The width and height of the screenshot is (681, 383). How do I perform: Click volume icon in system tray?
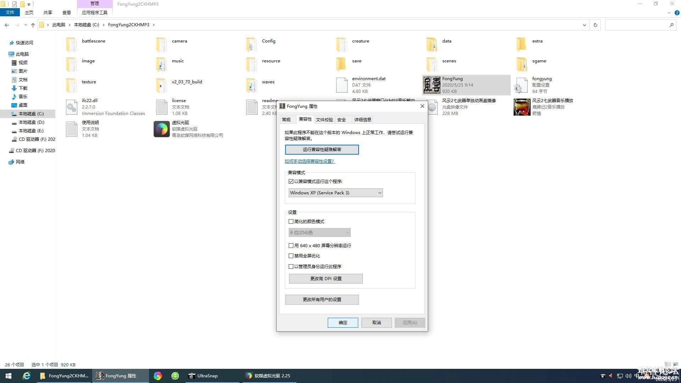pyautogui.click(x=628, y=376)
